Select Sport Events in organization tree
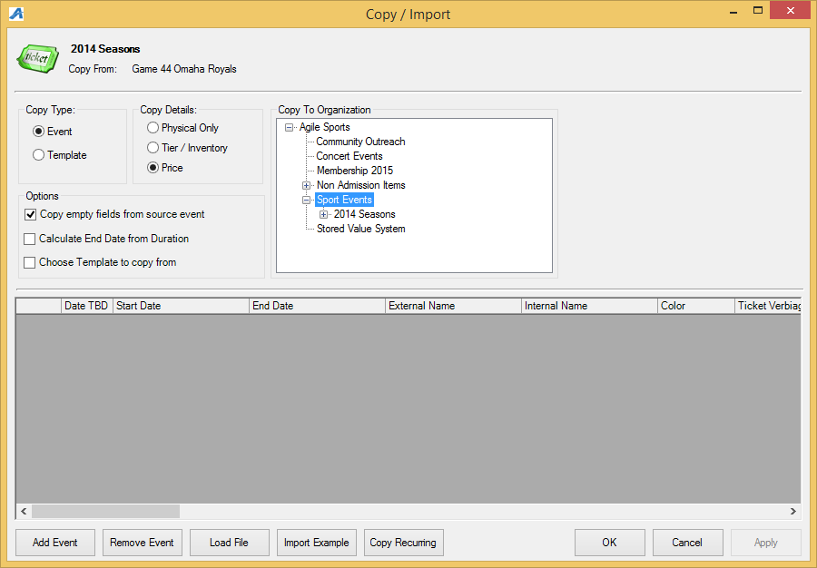Image resolution: width=817 pixels, height=568 pixels. pyautogui.click(x=344, y=200)
